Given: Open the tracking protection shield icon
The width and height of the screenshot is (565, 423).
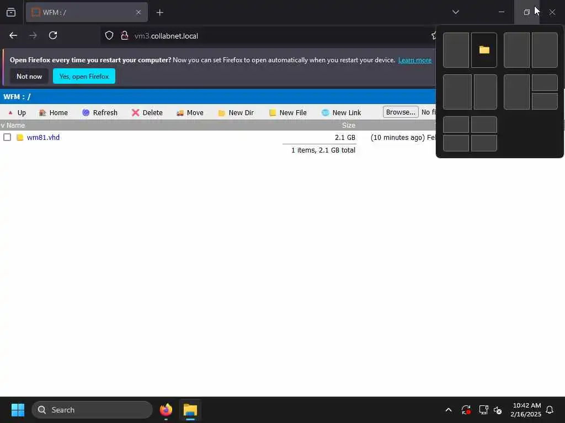Looking at the screenshot, I should pyautogui.click(x=109, y=36).
